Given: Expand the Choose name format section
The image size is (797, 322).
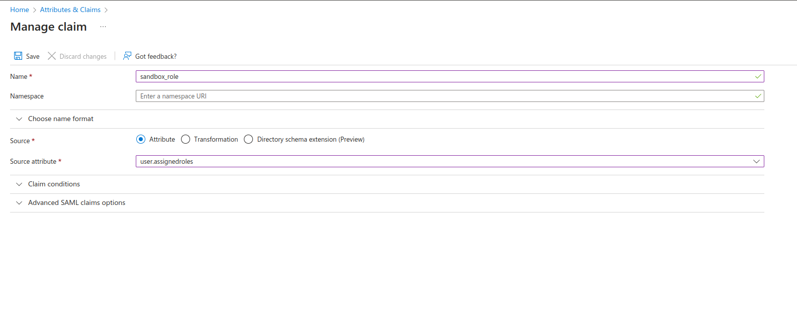Looking at the screenshot, I should click(61, 119).
